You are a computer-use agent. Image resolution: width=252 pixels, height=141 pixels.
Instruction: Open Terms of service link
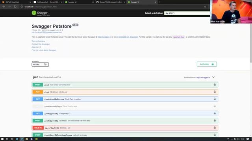38,41
